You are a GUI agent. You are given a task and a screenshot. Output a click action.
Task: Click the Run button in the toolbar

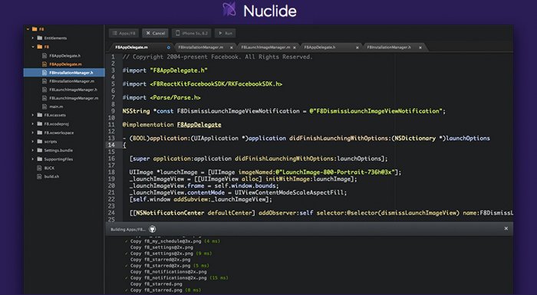[x=226, y=33]
